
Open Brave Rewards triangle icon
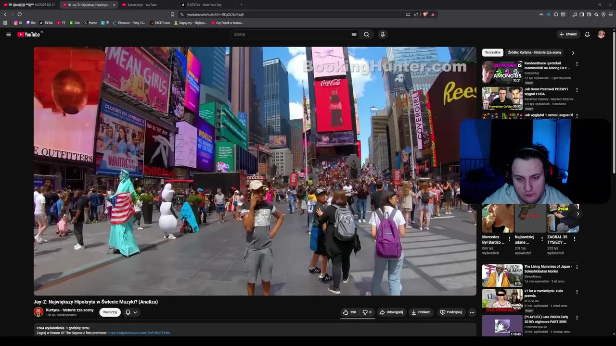(433, 14)
